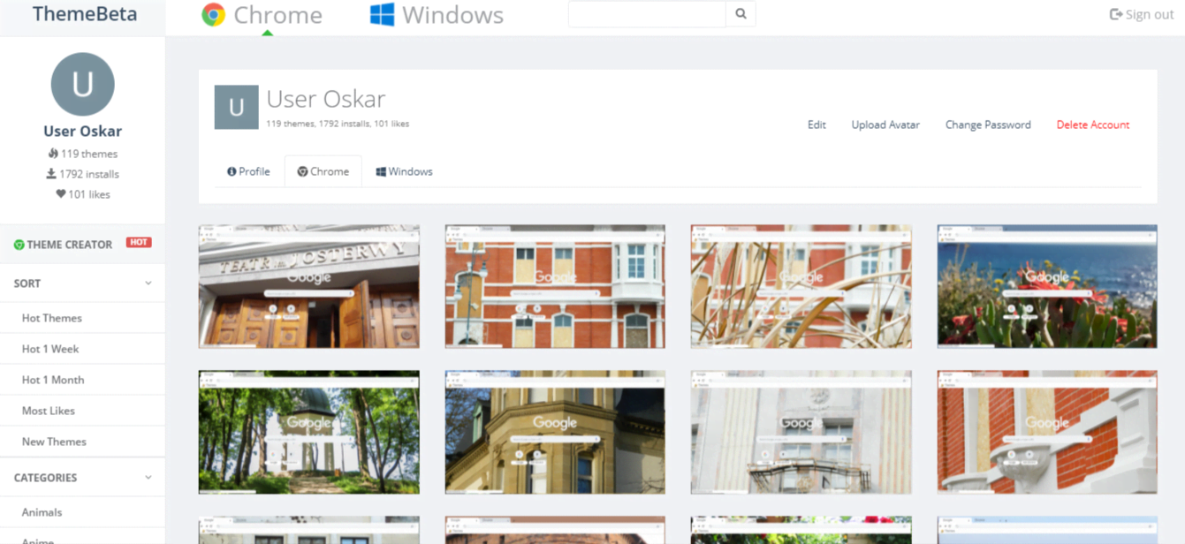The height and width of the screenshot is (544, 1185).
Task: Click the green Theme Creator icon
Action: tap(19, 245)
